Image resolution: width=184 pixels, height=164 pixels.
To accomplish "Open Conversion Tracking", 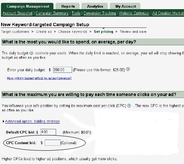I will click(x=100, y=13).
